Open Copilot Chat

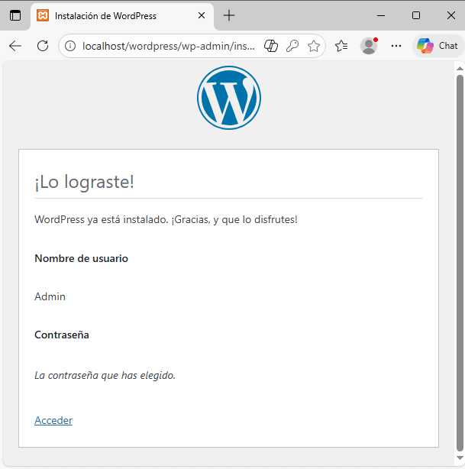pyautogui.click(x=438, y=46)
